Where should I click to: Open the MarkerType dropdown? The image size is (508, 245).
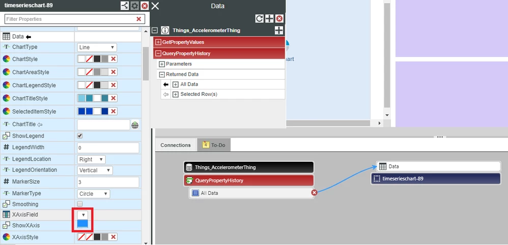(x=94, y=194)
